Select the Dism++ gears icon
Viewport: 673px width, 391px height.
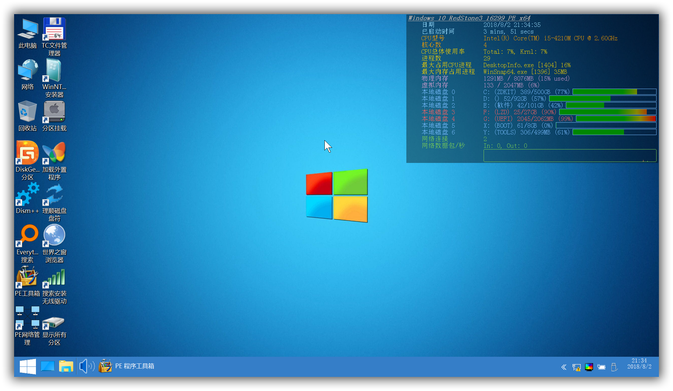click(x=28, y=194)
